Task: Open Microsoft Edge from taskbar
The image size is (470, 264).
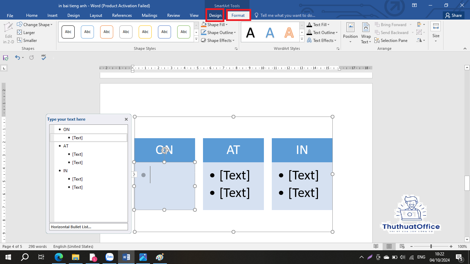Action: 59,257
